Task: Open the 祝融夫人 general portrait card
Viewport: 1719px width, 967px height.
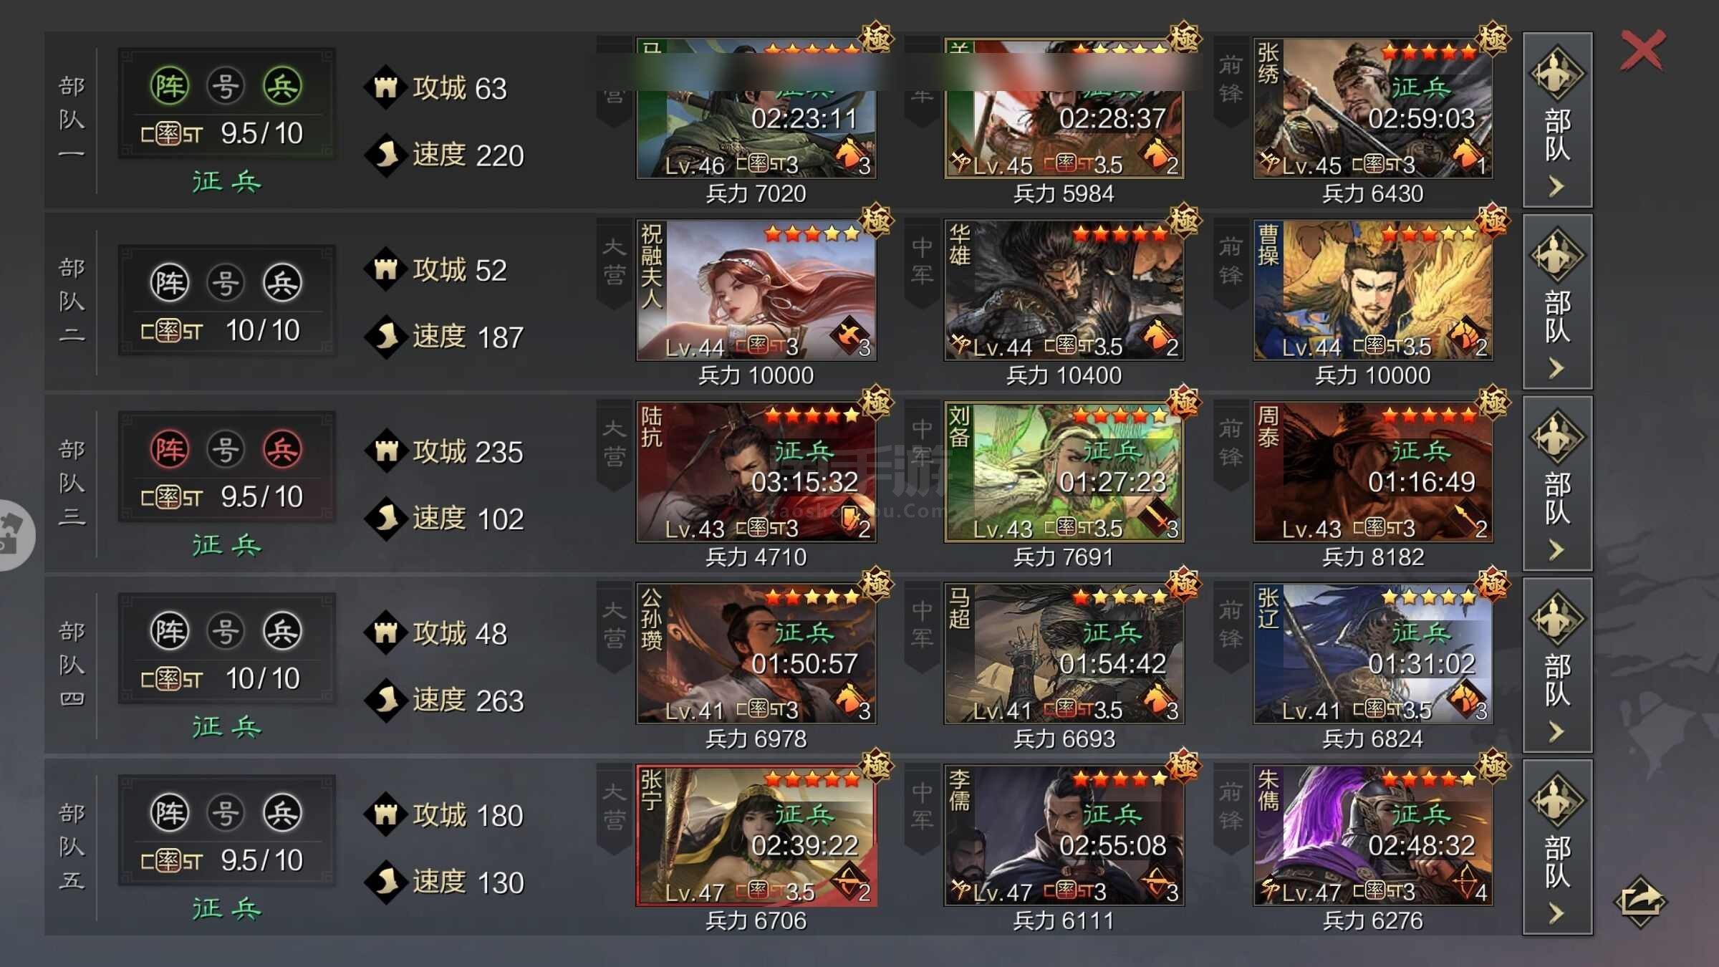Action: pos(756,290)
